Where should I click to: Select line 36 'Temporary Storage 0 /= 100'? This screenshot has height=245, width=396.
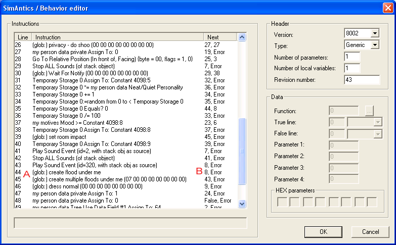point(126,116)
